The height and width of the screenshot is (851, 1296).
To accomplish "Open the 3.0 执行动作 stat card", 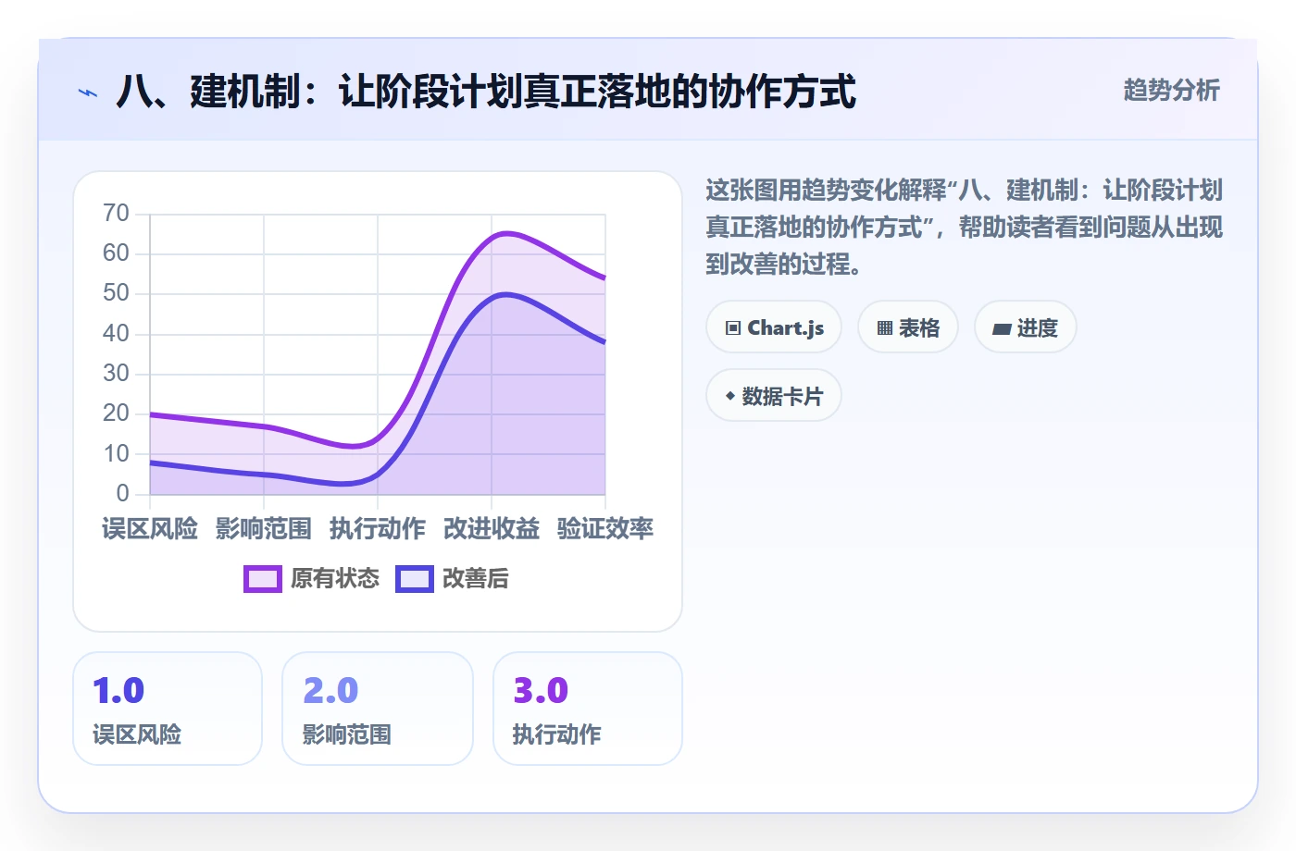I will 588,709.
